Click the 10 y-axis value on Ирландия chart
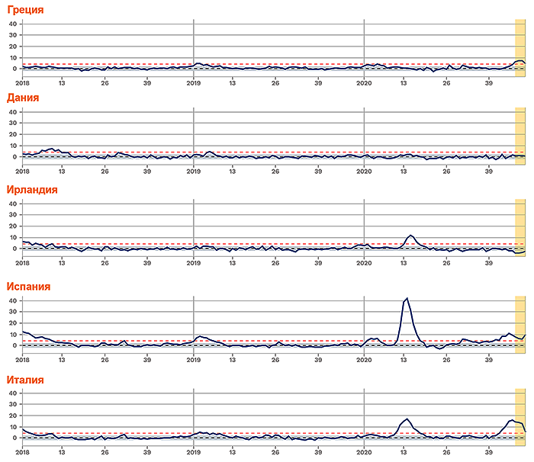 coord(13,238)
